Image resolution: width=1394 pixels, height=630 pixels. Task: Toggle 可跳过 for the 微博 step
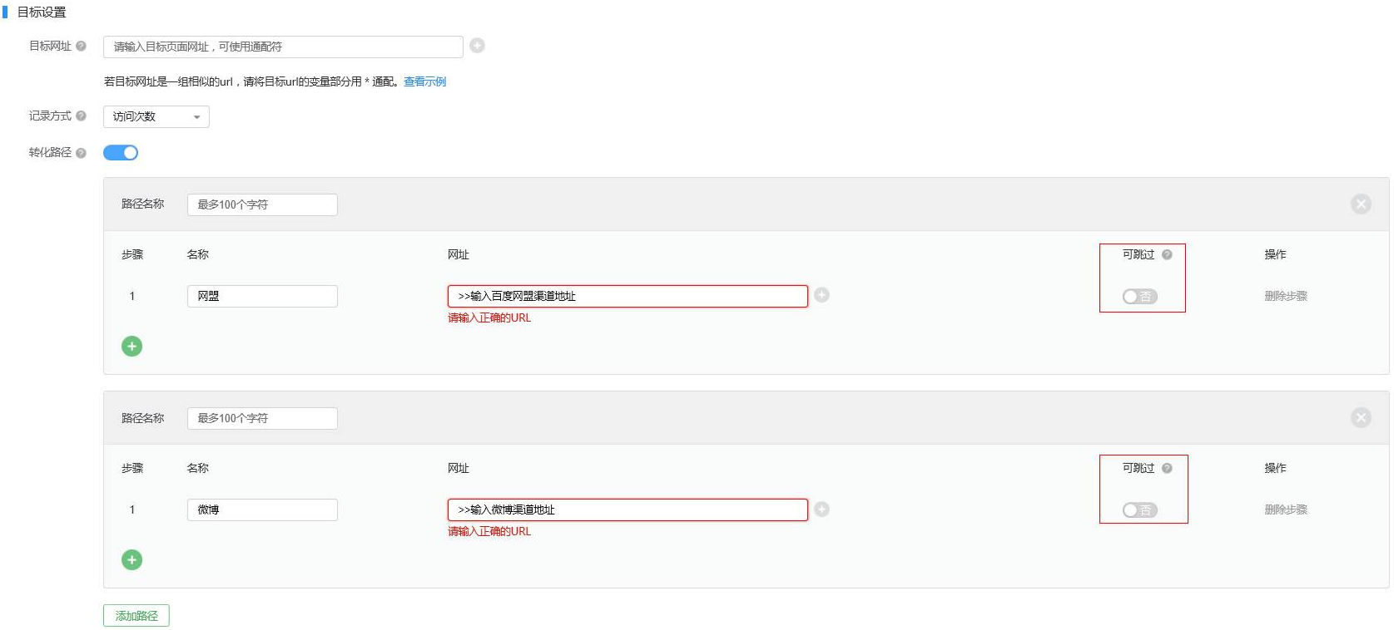[1139, 510]
